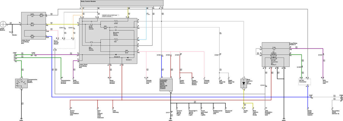This screenshot has width=343, height=121.
Task: Click the C303 connector symbol
Action: tap(33, 54)
